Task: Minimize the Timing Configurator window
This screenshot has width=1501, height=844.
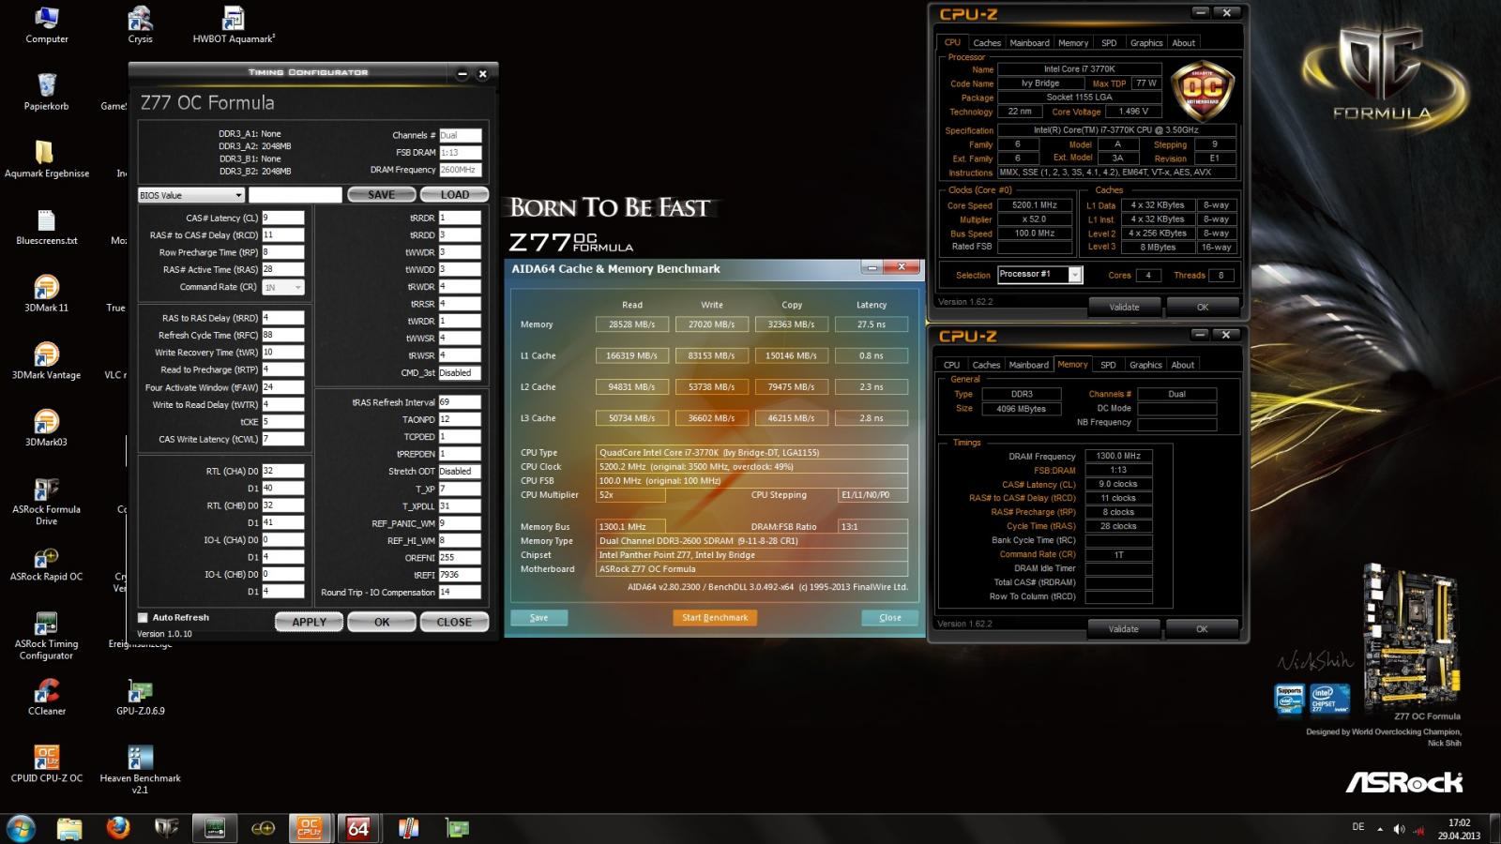Action: (x=462, y=74)
